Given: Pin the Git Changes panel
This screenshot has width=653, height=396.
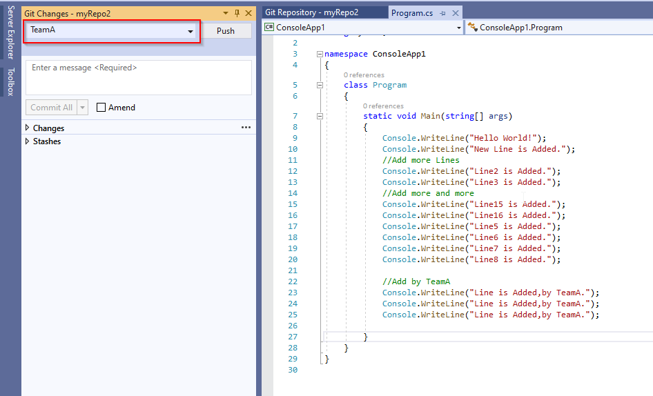Looking at the screenshot, I should 237,13.
